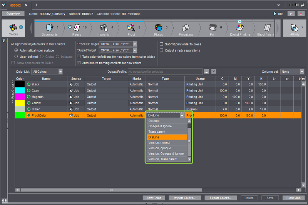Open the Column set dropdown
The width and height of the screenshot is (308, 205).
[x=302, y=72]
